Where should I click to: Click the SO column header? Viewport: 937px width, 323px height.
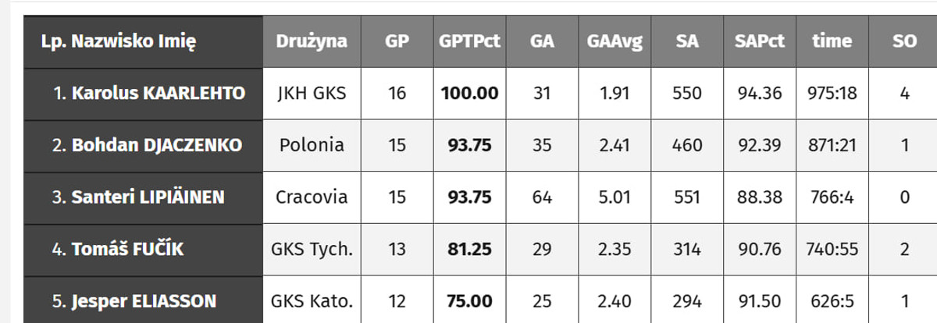904,41
